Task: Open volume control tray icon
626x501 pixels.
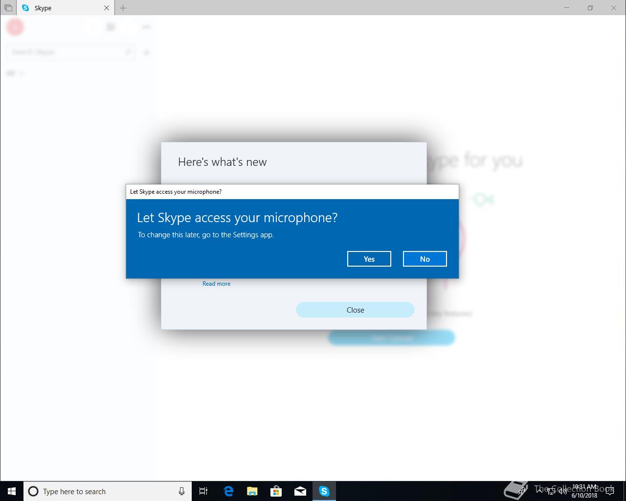Action: (562, 491)
